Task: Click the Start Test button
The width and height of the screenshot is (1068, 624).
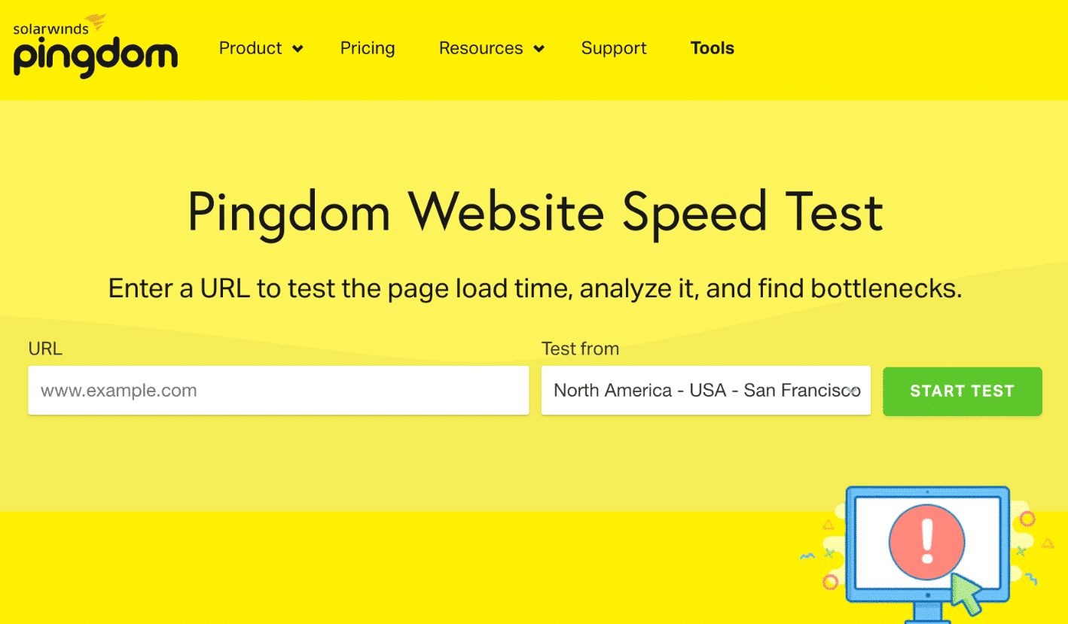Action: pyautogui.click(x=962, y=391)
